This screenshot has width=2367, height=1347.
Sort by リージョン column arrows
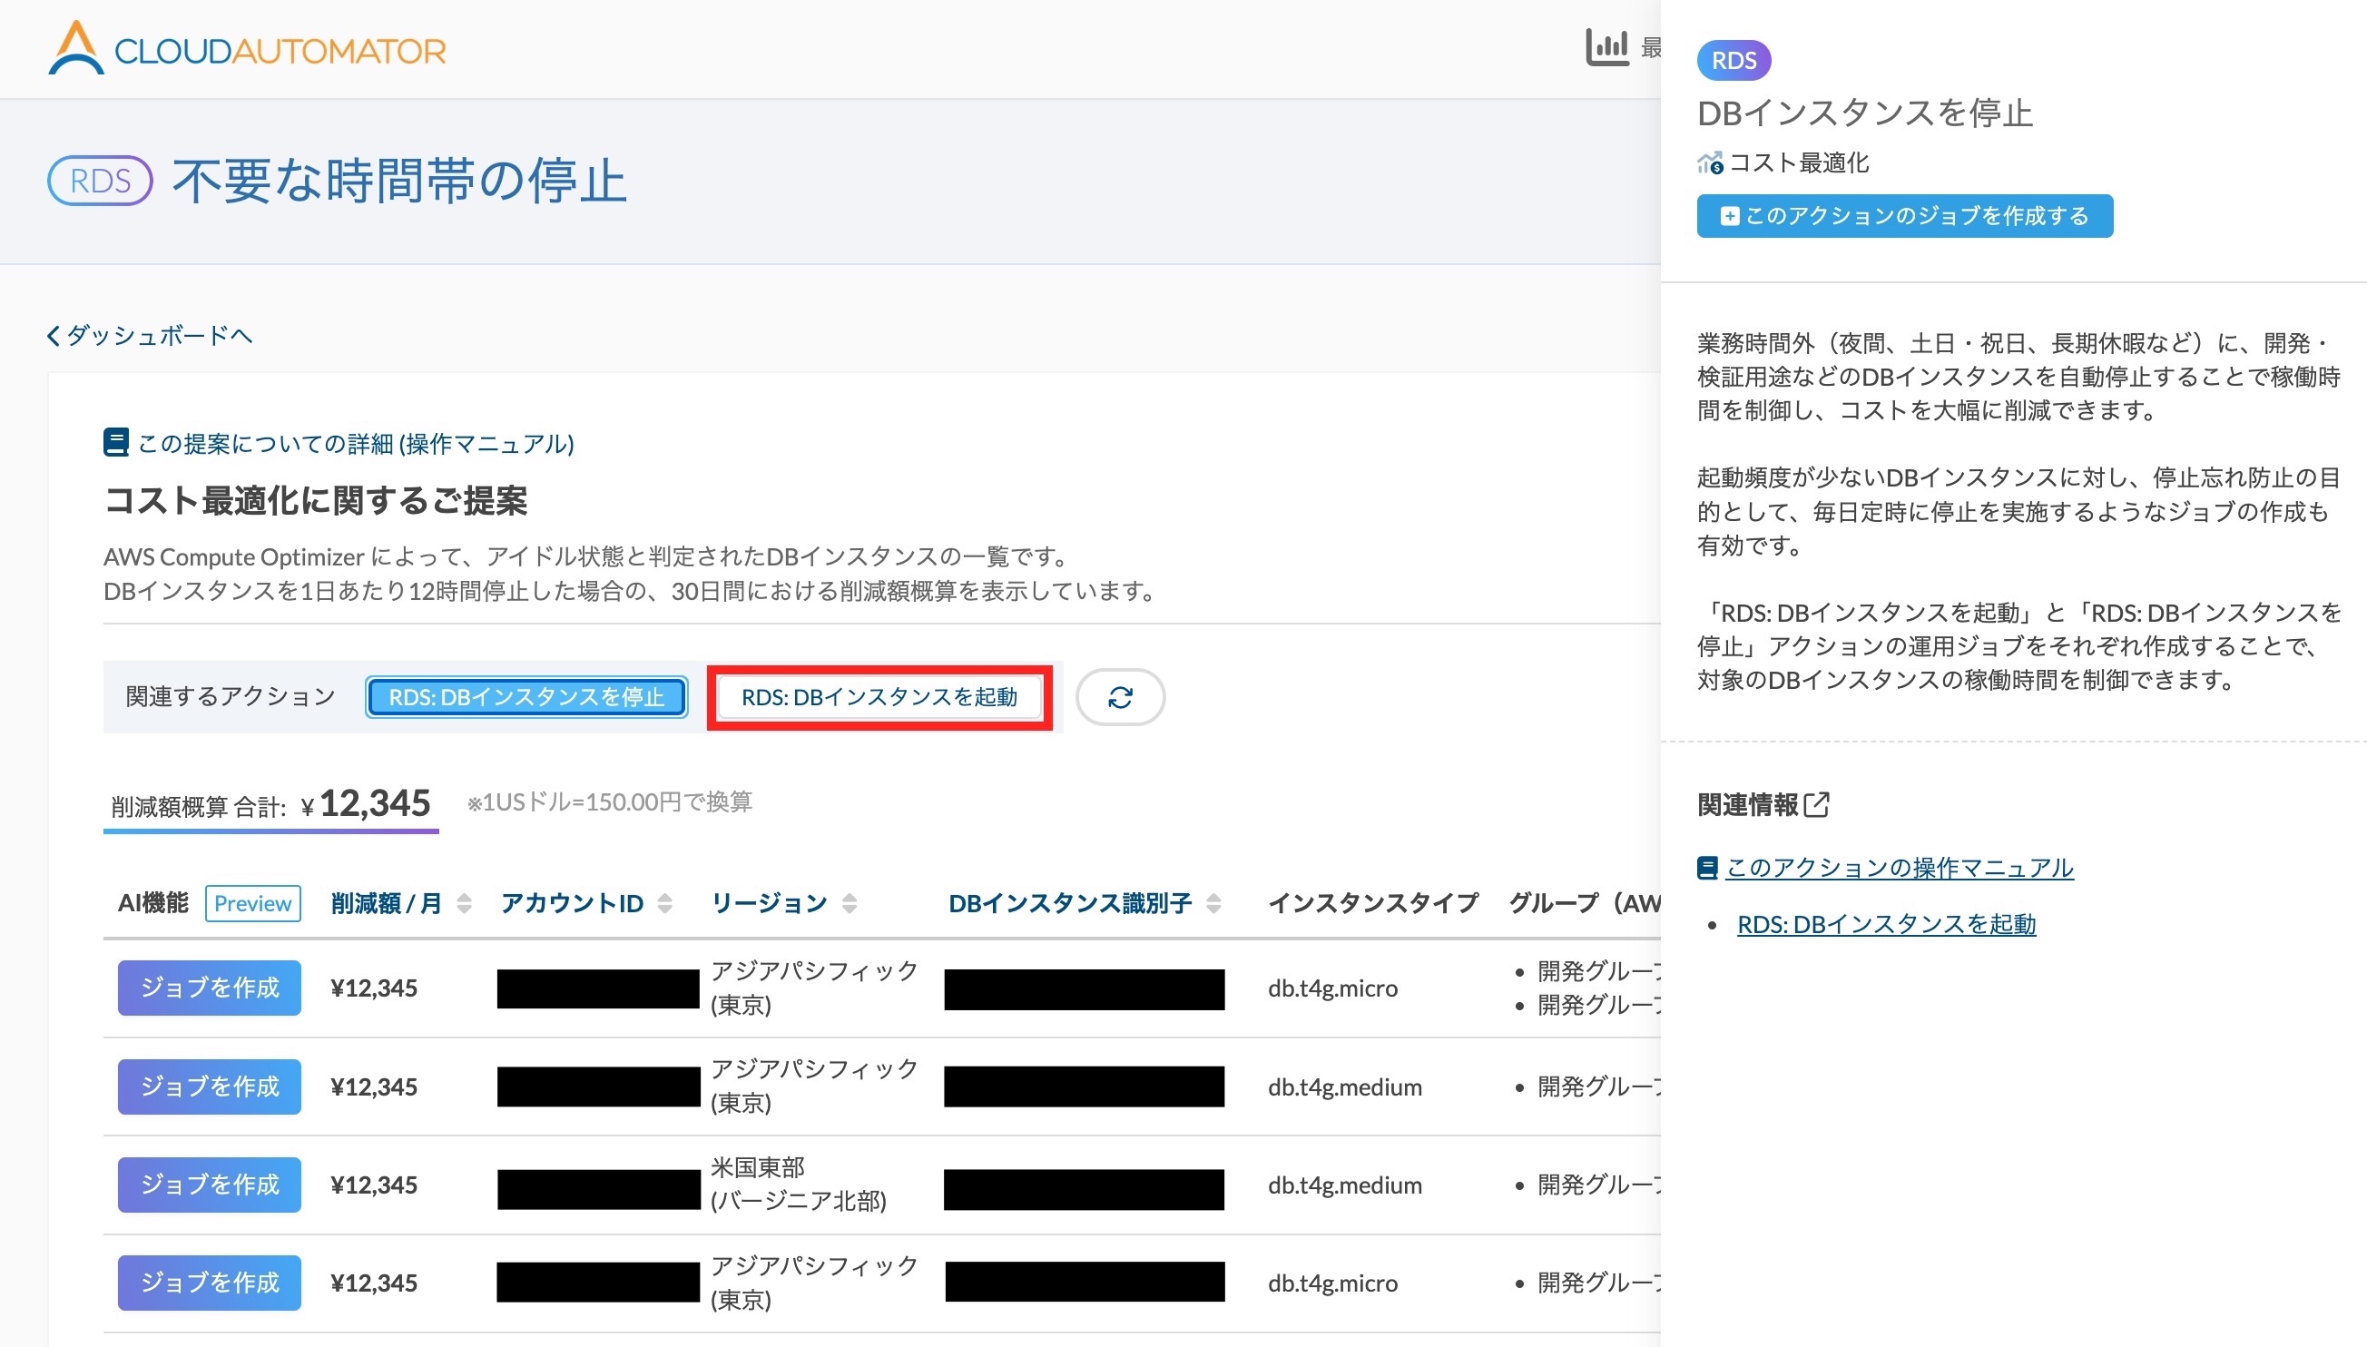(850, 903)
